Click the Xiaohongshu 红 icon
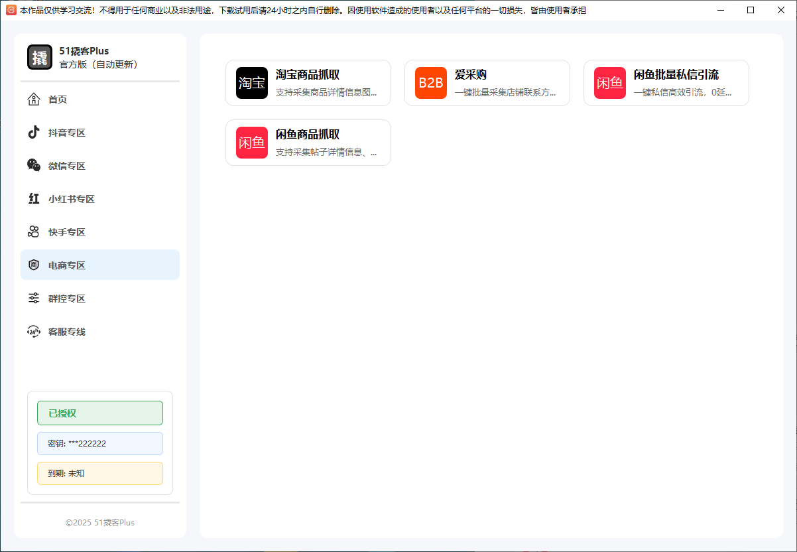This screenshot has width=797, height=552. [34, 199]
